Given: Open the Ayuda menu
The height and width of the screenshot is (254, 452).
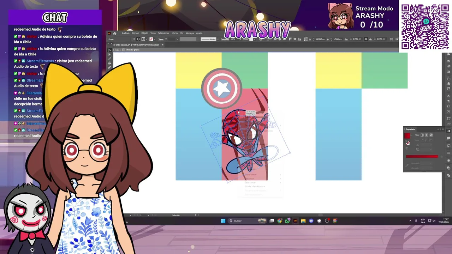Looking at the screenshot, I should pos(199,33).
